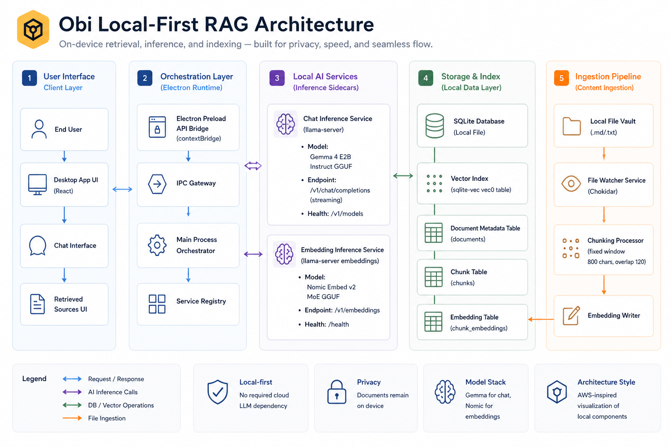Click the "Health: /health" line

tap(327, 324)
